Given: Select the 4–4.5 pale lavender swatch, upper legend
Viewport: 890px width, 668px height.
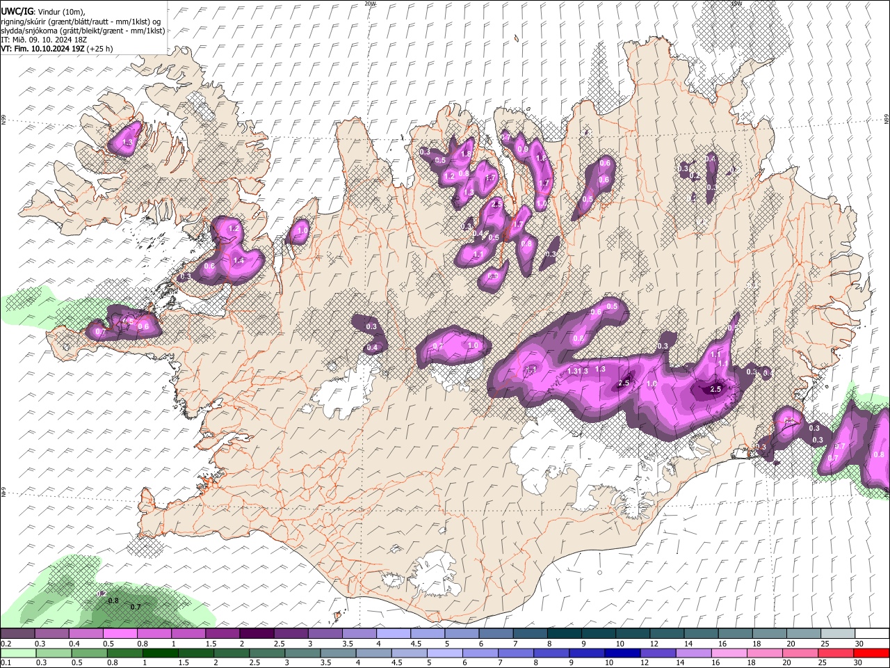Looking at the screenshot, I should click(394, 634).
